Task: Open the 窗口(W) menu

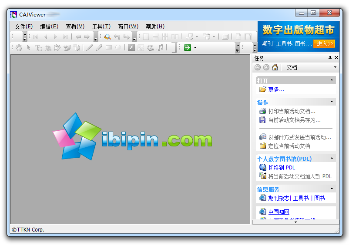Action: (128, 26)
